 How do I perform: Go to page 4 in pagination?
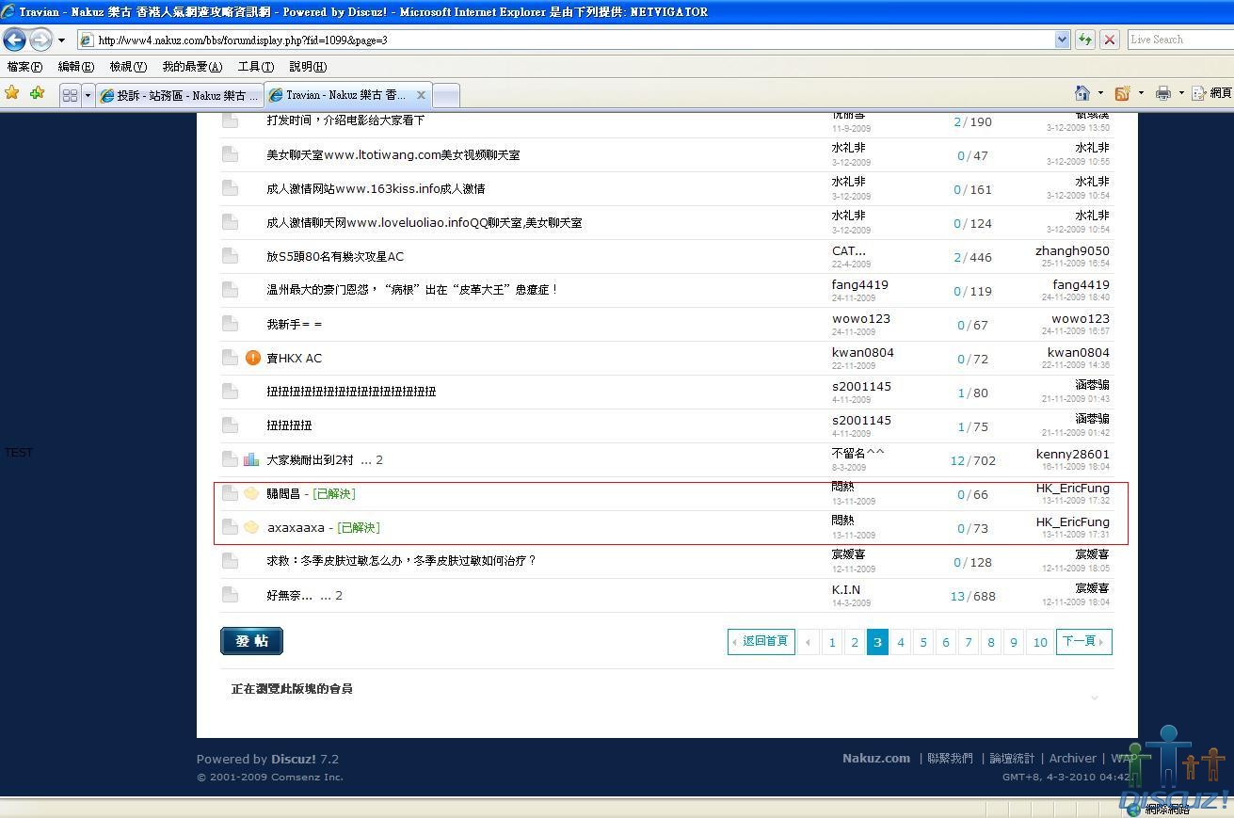tap(900, 642)
